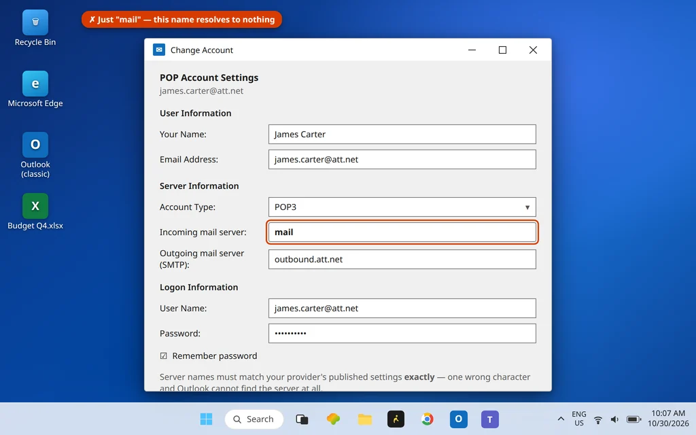
Task: Open the Budget Q4.xlsx file icon
Action: [x=35, y=211]
